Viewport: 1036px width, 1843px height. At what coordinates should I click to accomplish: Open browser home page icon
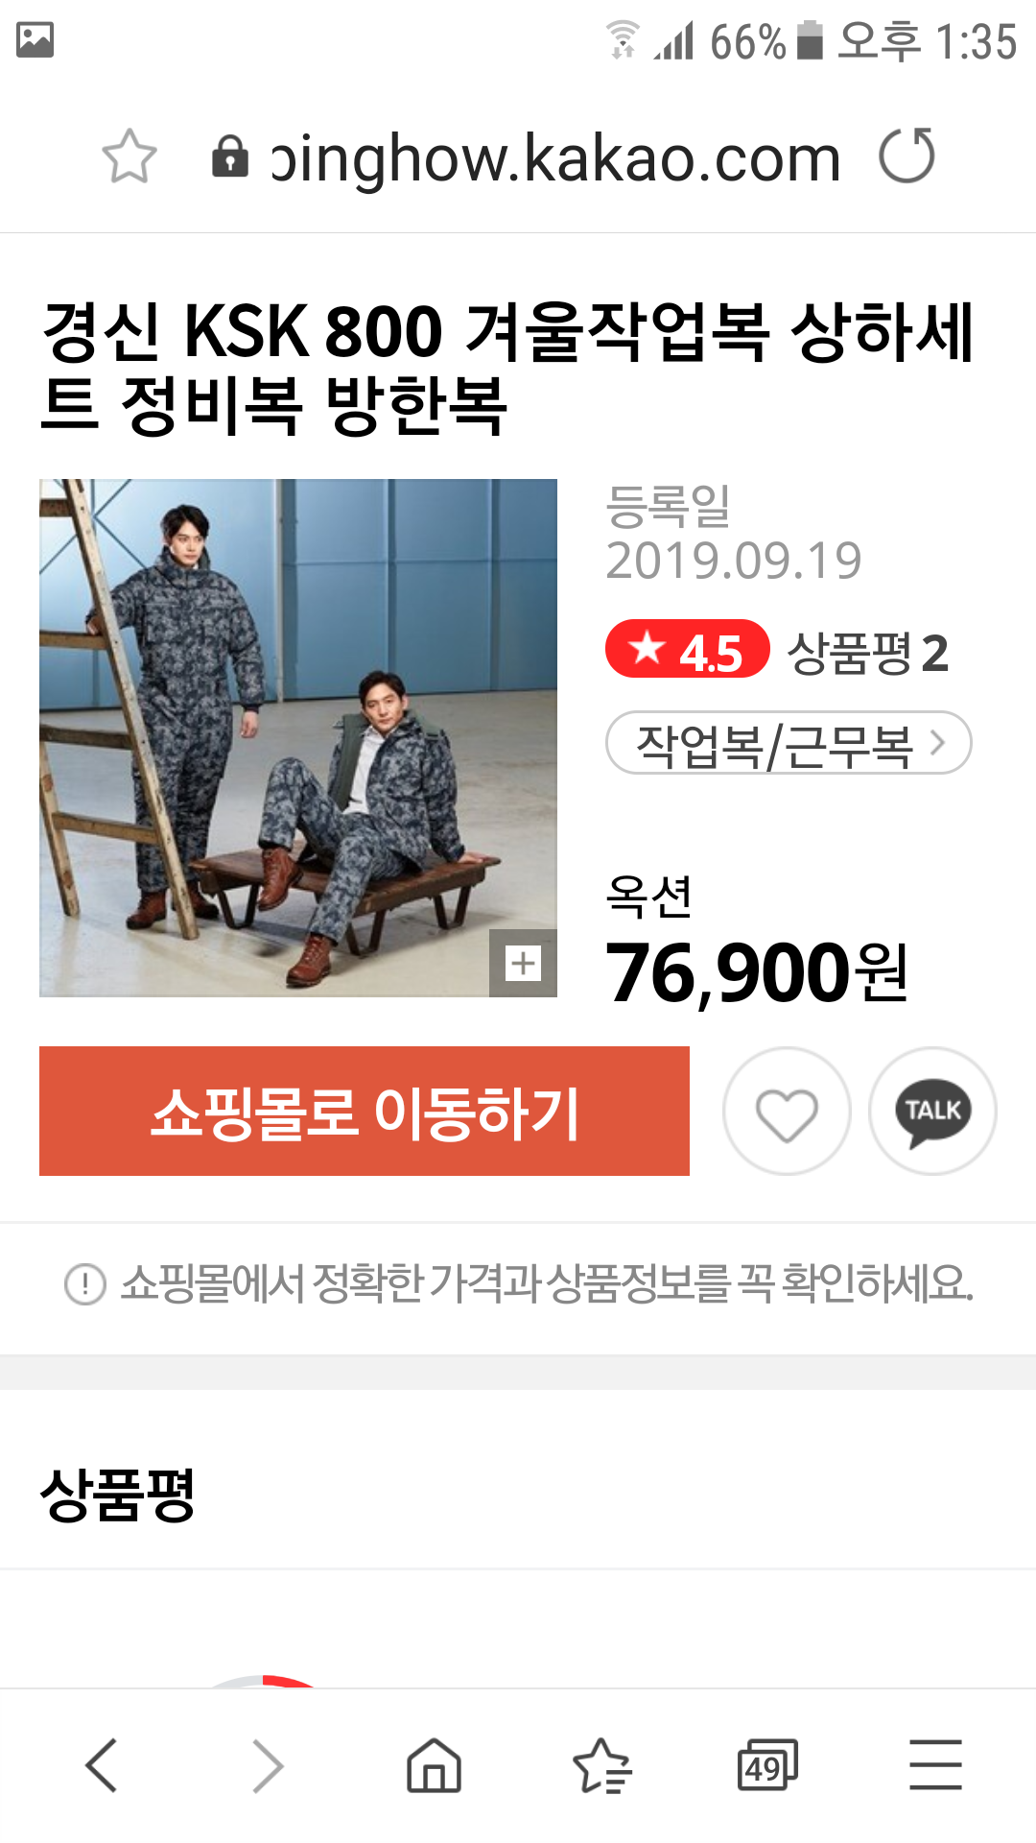tap(434, 1765)
